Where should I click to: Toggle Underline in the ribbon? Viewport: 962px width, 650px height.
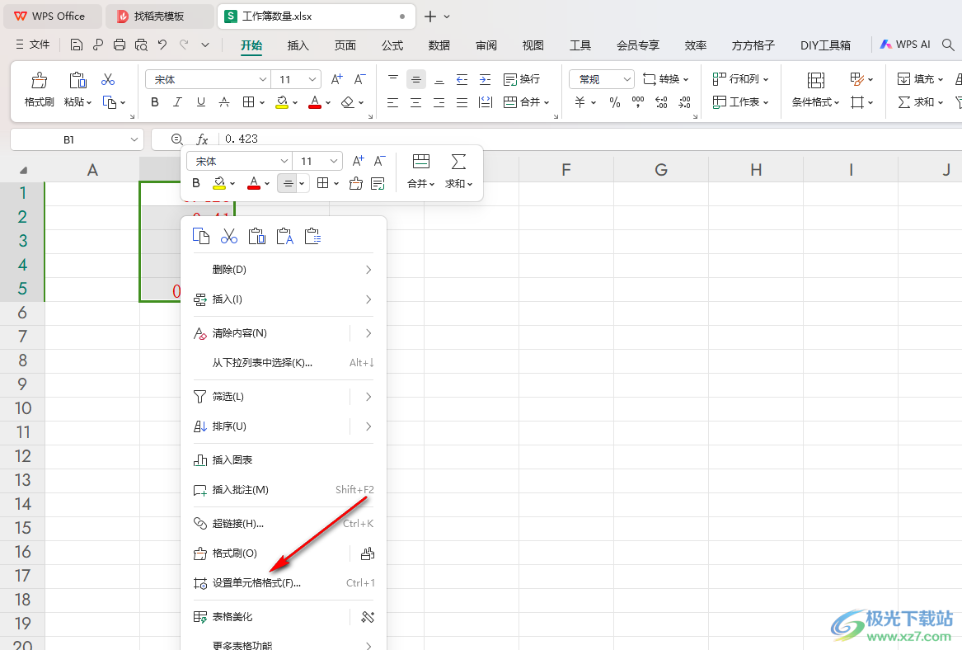(200, 102)
